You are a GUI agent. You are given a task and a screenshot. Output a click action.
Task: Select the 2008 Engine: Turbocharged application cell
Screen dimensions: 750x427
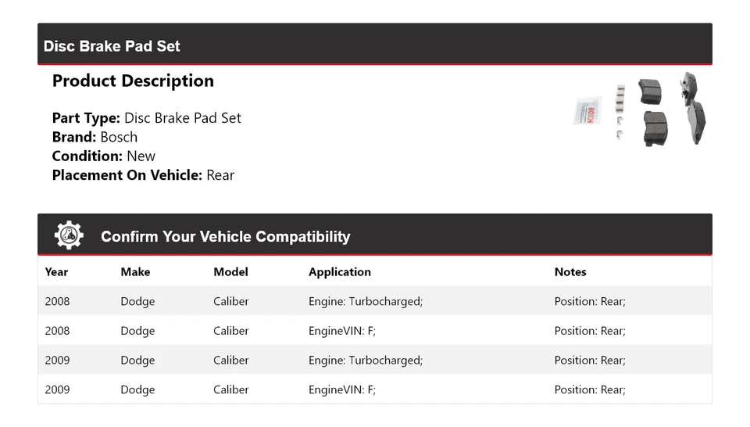pyautogui.click(x=366, y=302)
